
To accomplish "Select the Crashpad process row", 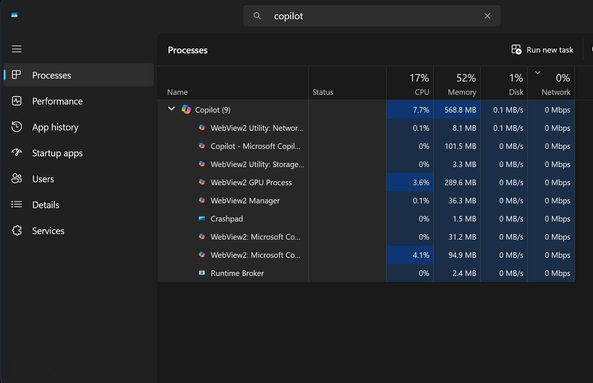I will pos(366,219).
